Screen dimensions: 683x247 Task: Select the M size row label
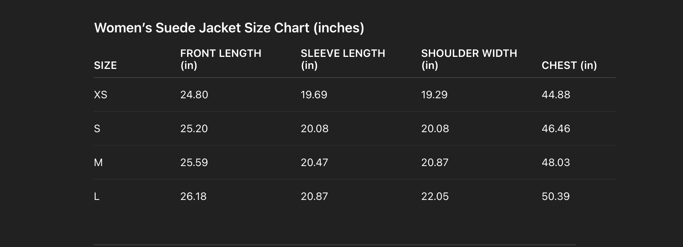tap(98, 163)
